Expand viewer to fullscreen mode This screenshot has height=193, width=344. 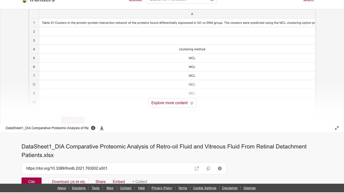click(x=337, y=128)
